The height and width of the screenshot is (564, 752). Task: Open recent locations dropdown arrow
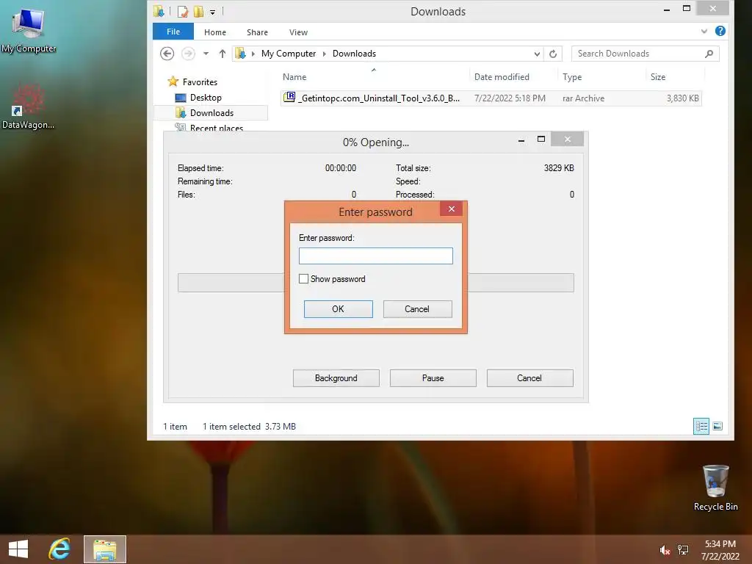(x=206, y=54)
